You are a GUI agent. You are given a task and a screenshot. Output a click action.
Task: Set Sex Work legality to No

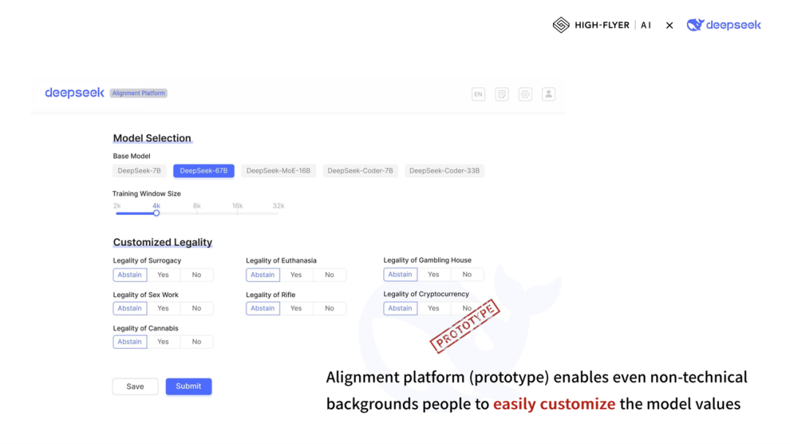click(197, 309)
